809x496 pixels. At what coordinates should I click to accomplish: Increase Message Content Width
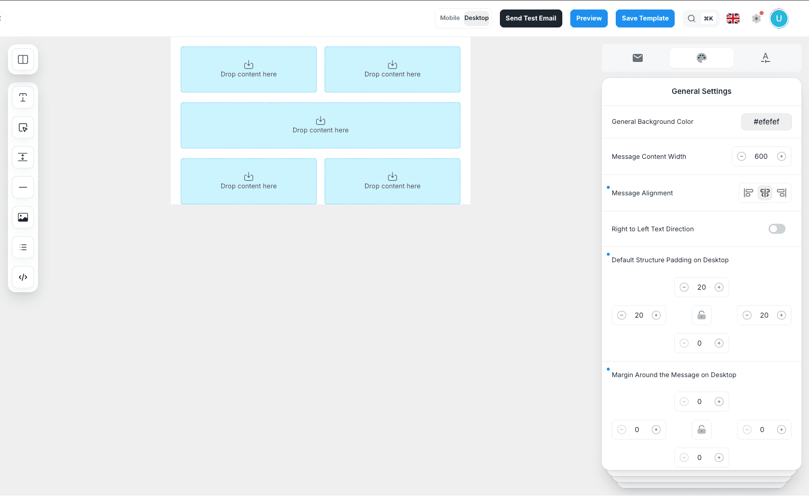tap(782, 156)
